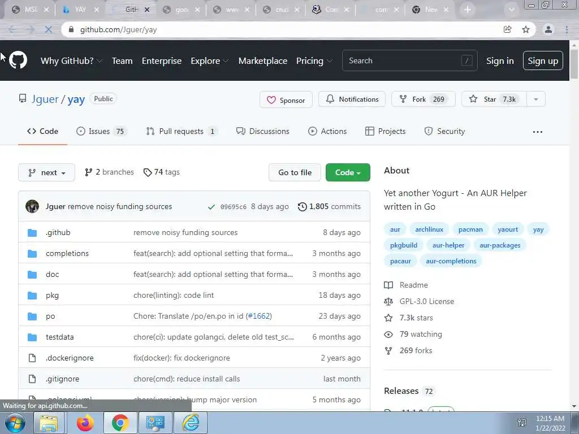The image size is (579, 434).
Task: Expand the Pricing menu
Action: 314,61
